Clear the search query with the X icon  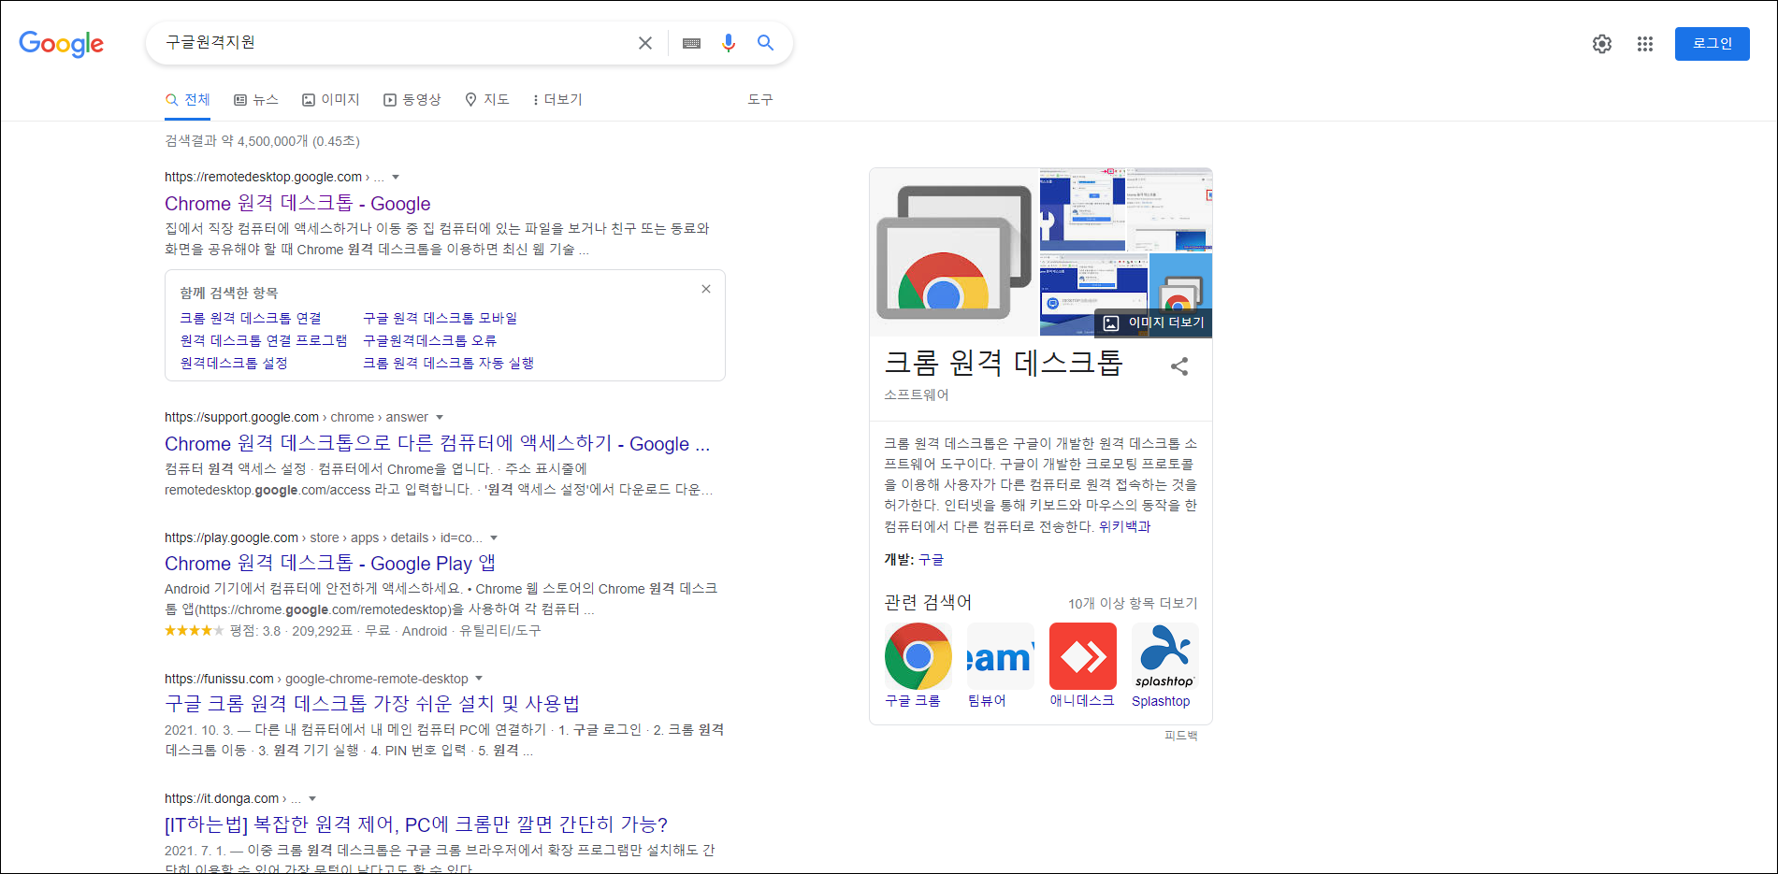click(645, 43)
